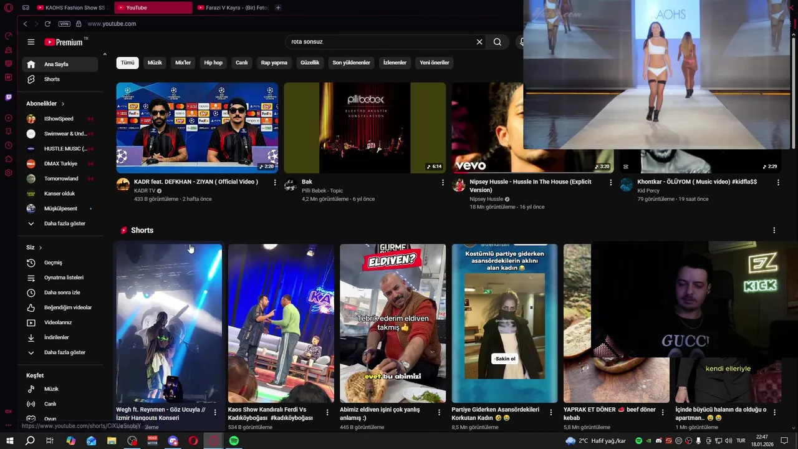798x449 pixels.
Task: Select the Müzik filter chip
Action: point(155,62)
